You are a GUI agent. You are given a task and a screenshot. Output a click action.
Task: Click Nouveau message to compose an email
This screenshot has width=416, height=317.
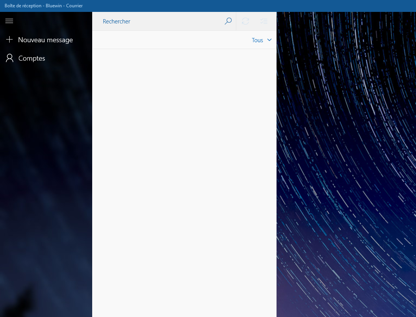coord(45,40)
